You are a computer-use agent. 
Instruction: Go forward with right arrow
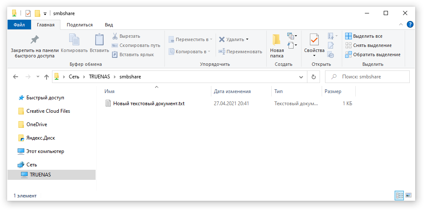[x=28, y=77]
